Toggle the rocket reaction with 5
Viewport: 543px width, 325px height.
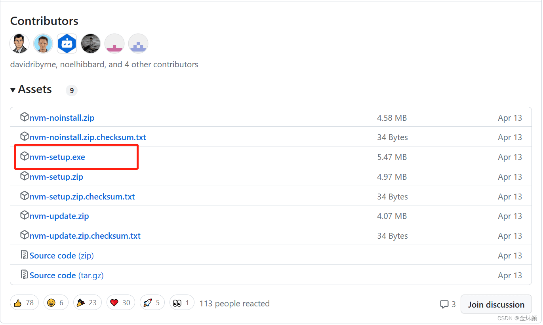(152, 303)
